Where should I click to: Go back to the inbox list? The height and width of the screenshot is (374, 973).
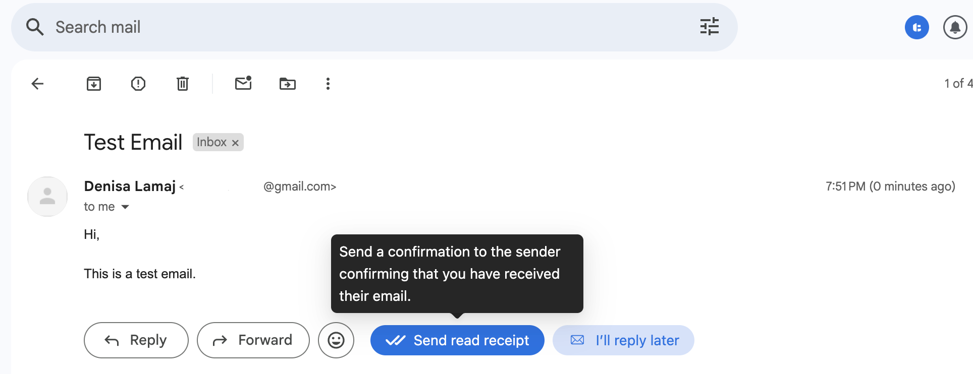pyautogui.click(x=37, y=84)
